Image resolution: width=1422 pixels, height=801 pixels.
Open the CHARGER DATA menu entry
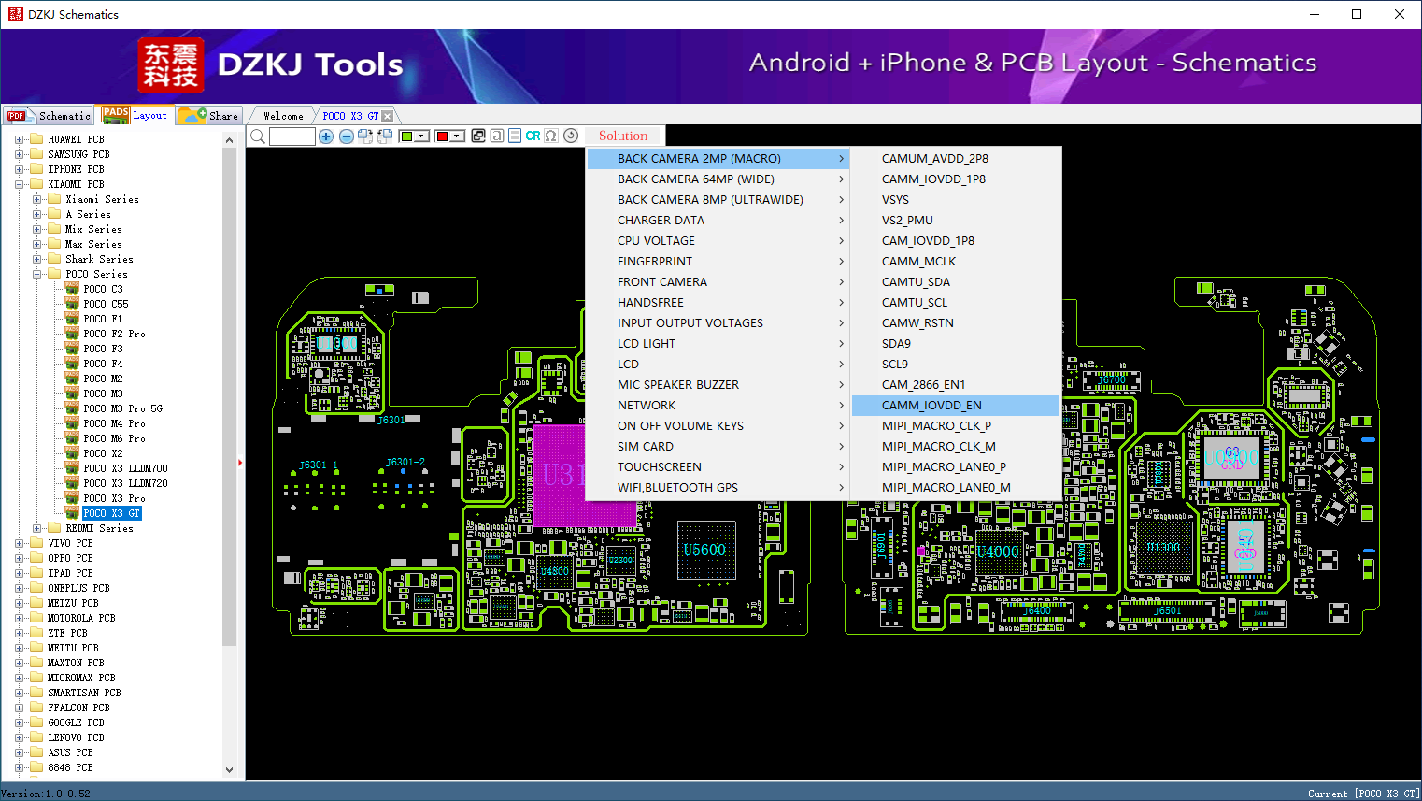click(718, 221)
